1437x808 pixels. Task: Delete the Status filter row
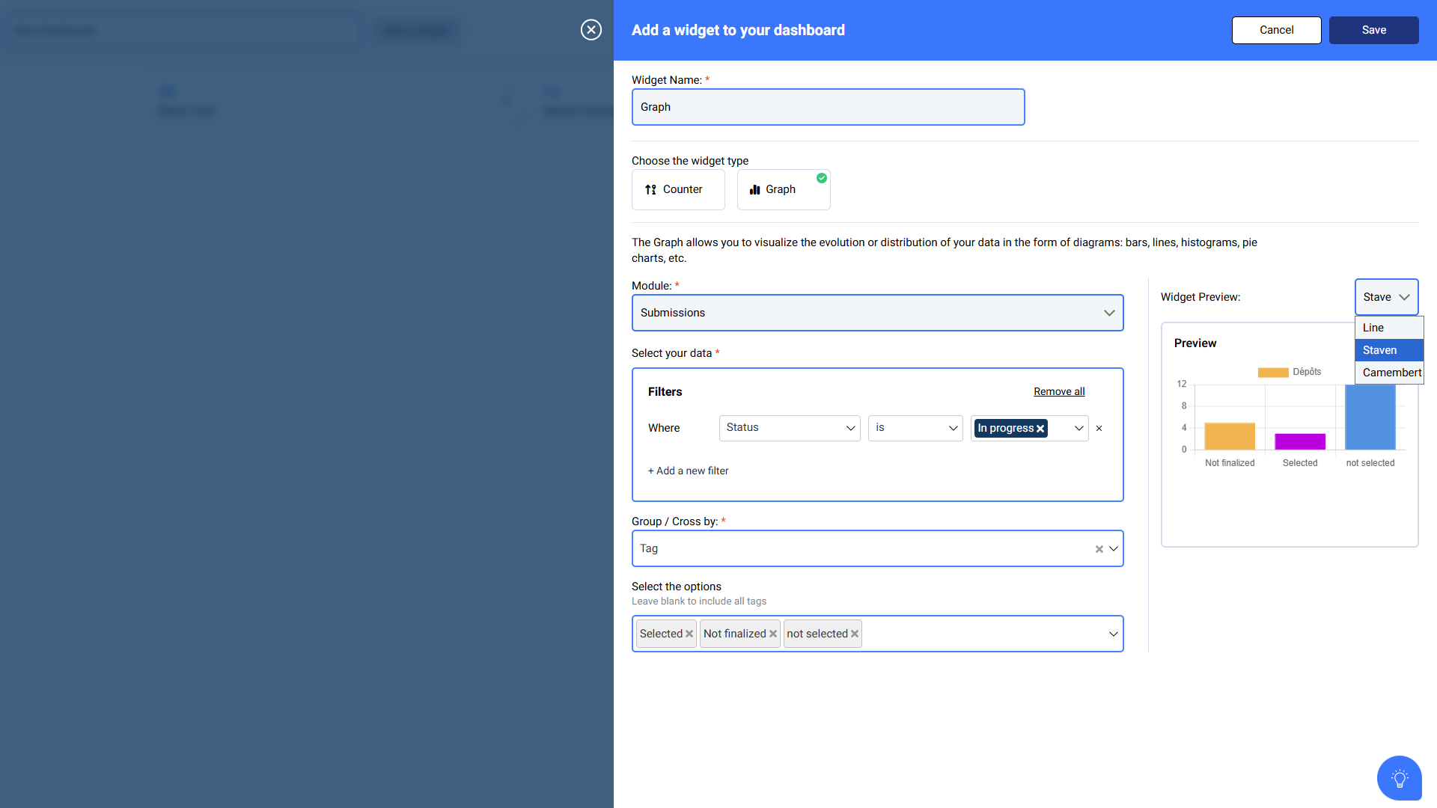1099,429
